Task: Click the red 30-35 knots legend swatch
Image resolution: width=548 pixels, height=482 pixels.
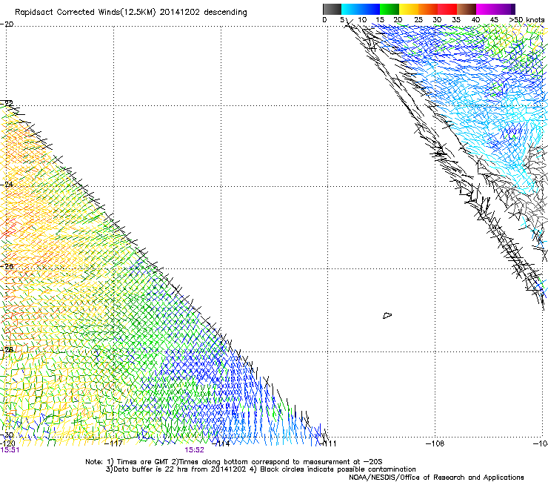Action: coord(447,9)
